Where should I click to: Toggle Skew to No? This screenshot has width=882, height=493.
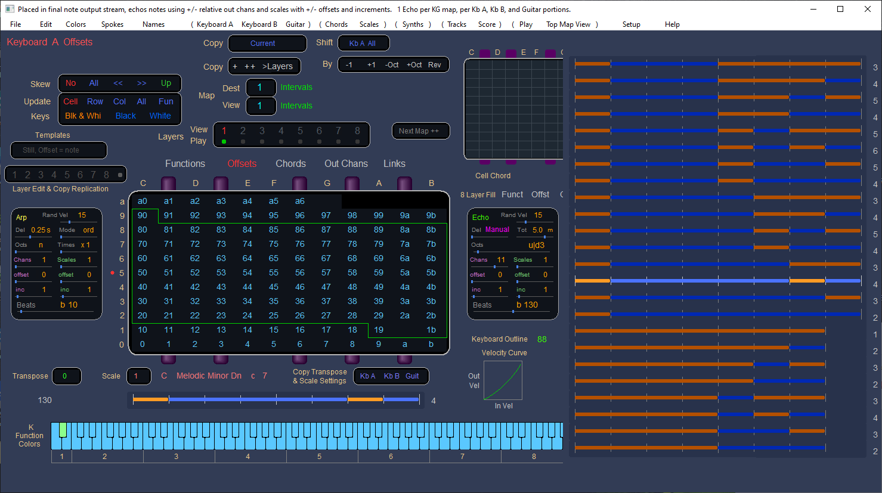pyautogui.click(x=71, y=83)
